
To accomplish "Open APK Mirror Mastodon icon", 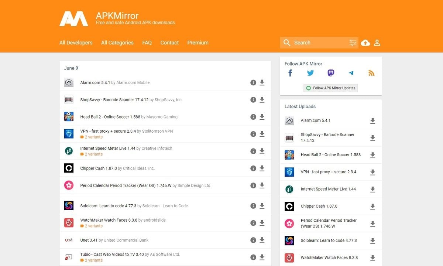I will (x=331, y=73).
